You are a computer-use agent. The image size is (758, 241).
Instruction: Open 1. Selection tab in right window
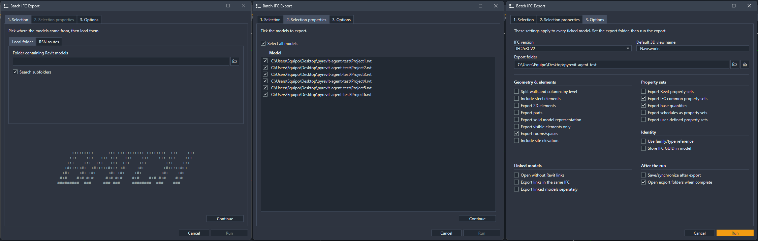[524, 19]
